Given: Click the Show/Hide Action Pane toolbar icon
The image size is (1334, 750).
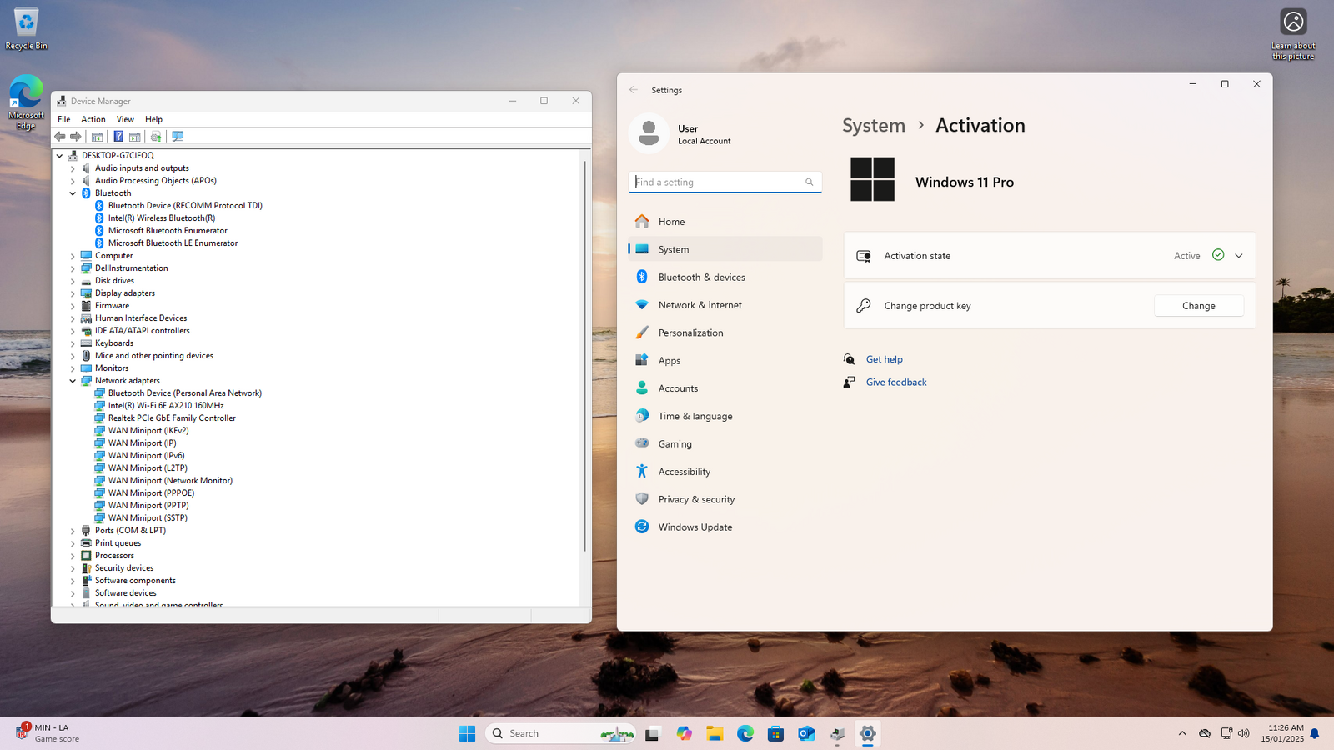Looking at the screenshot, I should click(x=134, y=137).
